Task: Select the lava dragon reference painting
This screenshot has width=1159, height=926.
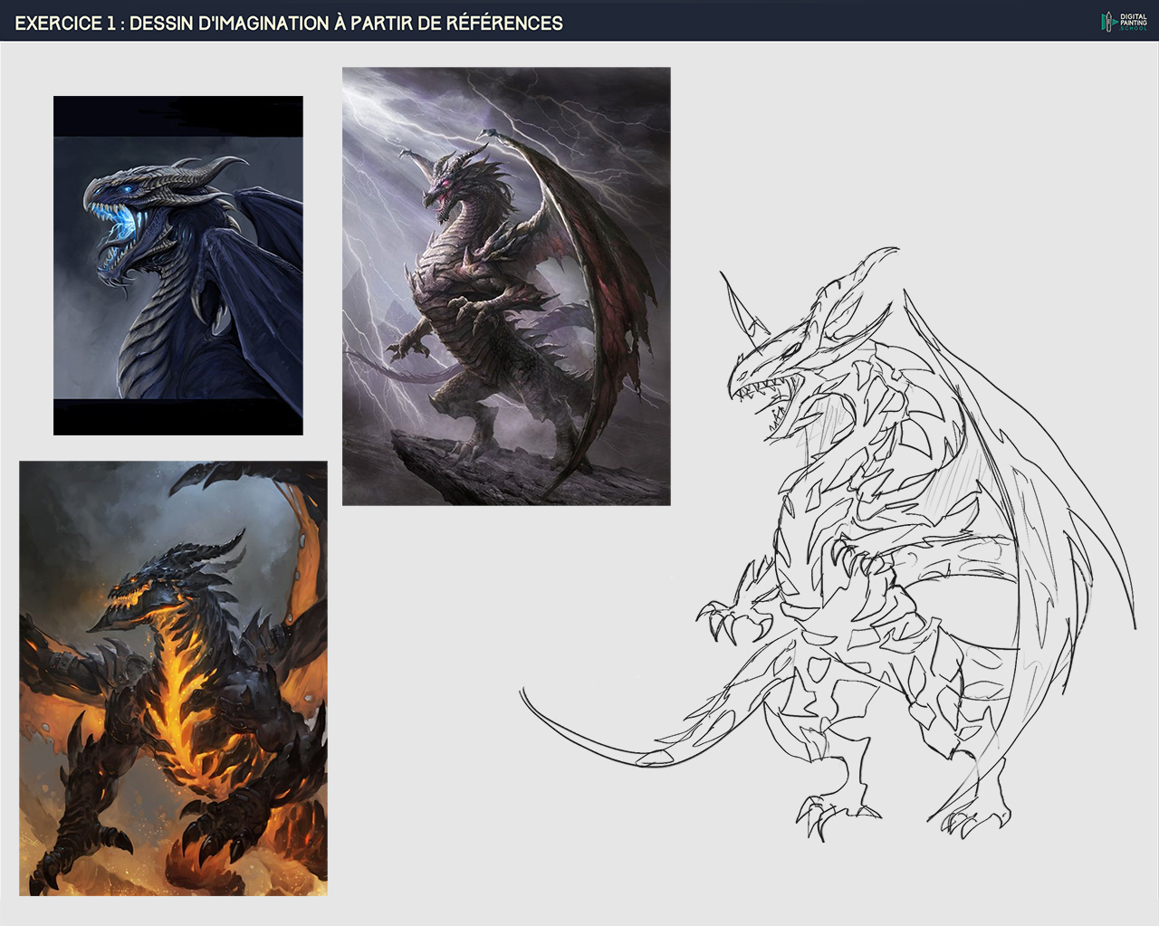Action: (172, 679)
